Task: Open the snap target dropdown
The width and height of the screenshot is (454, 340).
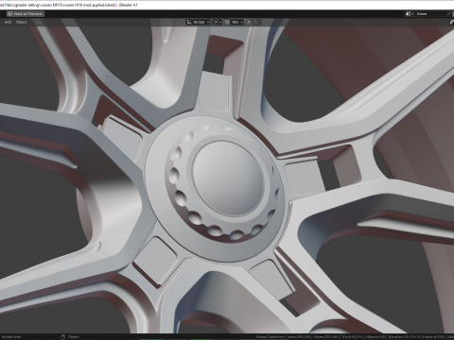Action: tap(237, 22)
